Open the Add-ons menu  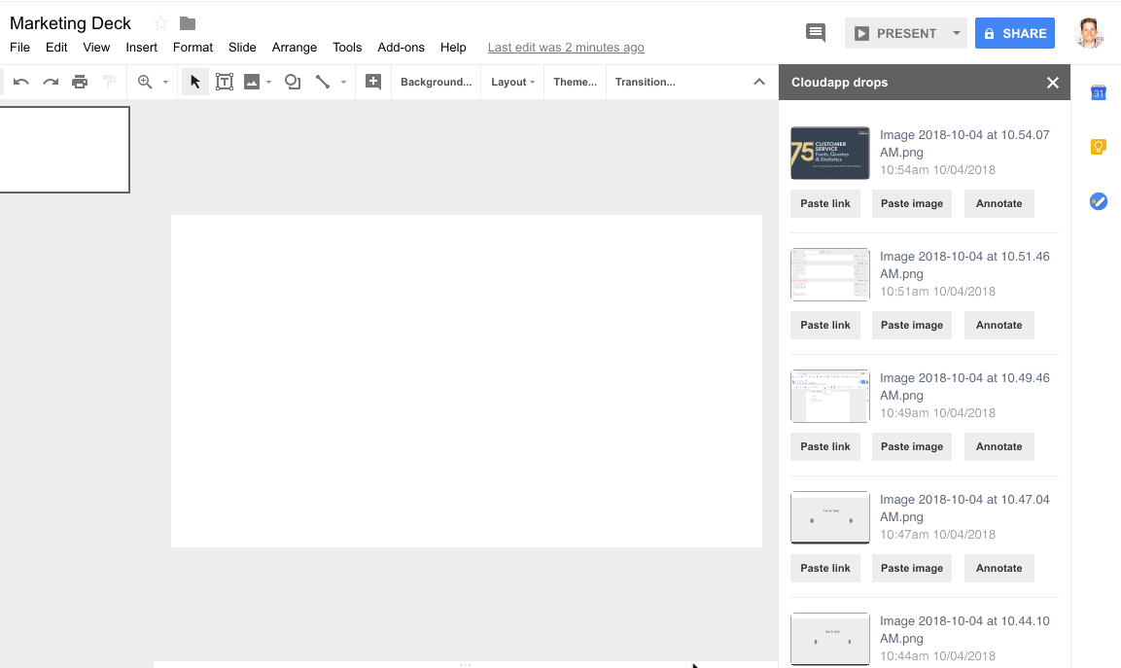click(x=402, y=48)
